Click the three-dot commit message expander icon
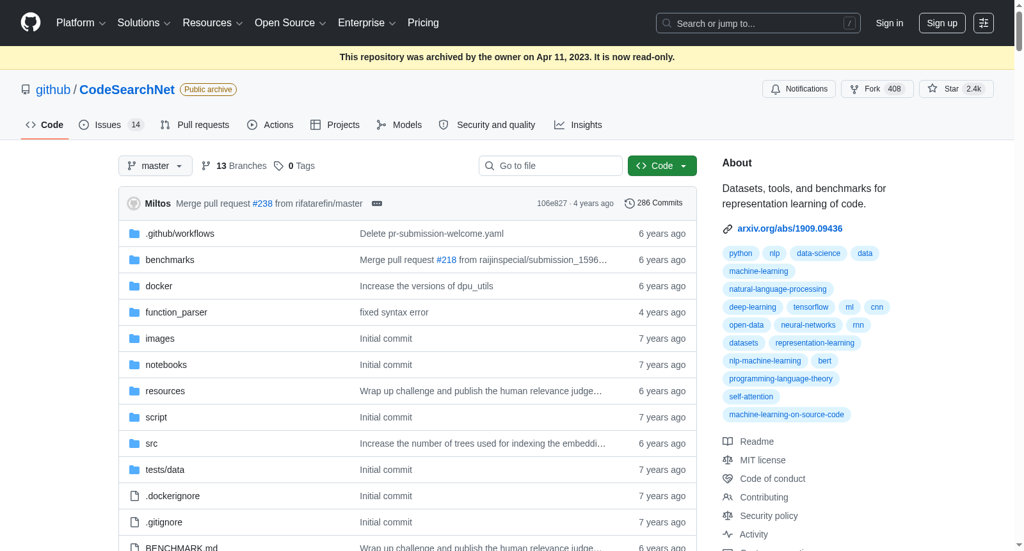 [377, 204]
